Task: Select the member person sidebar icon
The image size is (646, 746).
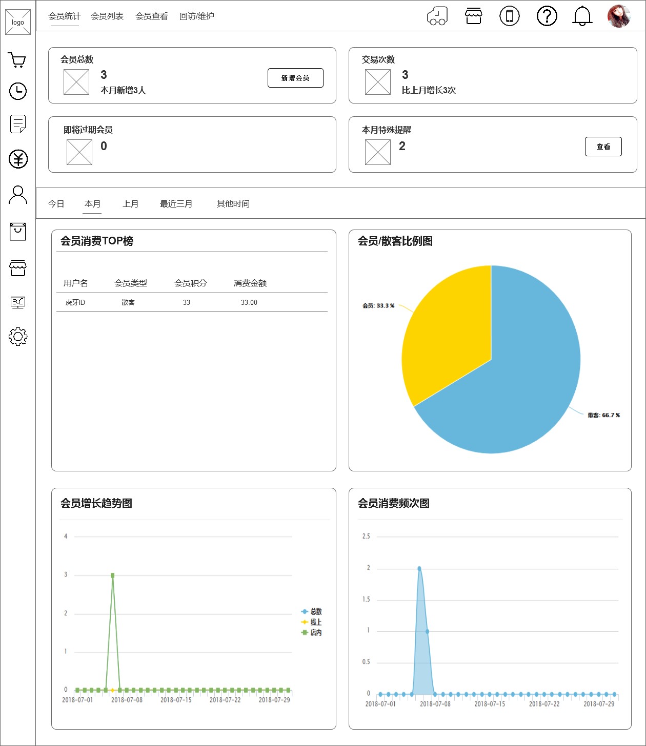Action: coord(18,195)
